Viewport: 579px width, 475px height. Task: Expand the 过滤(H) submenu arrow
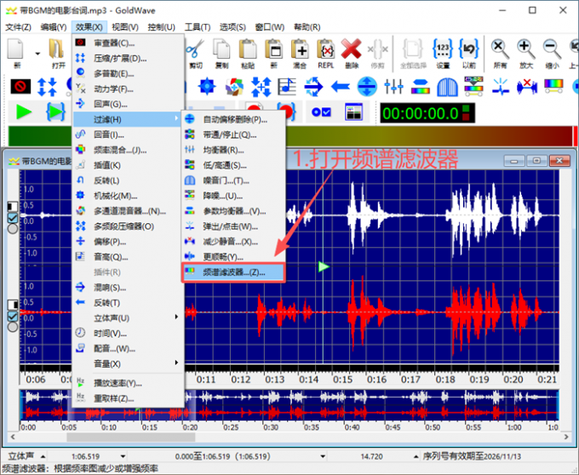176,118
